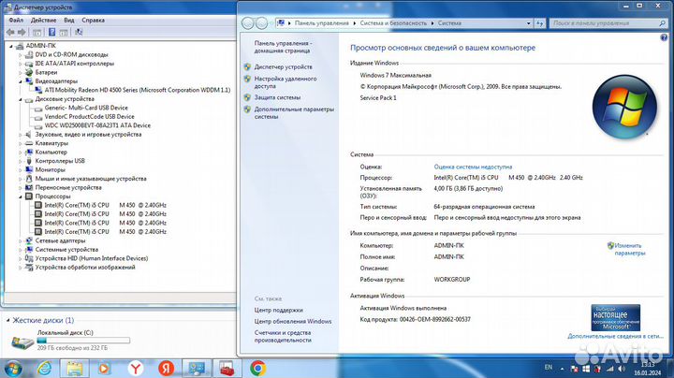Click Оценка системы недоступна link
The width and height of the screenshot is (674, 378).
point(473,167)
